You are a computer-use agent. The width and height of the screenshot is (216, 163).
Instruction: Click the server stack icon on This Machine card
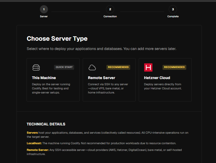[x=36, y=67]
